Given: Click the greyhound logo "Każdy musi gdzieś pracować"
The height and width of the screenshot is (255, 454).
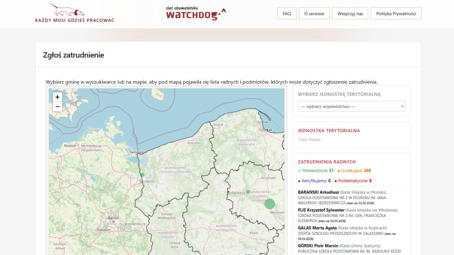Looking at the screenshot, I should (74, 13).
